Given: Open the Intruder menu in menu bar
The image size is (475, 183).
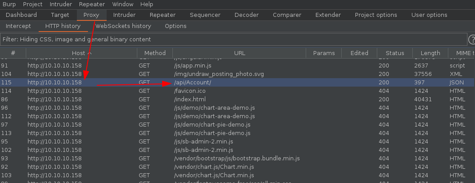Looking at the screenshot, I should coord(60,4).
